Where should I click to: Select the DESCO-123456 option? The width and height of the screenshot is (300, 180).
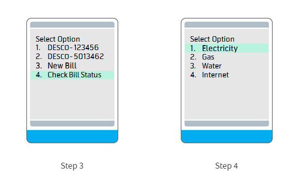(67, 48)
